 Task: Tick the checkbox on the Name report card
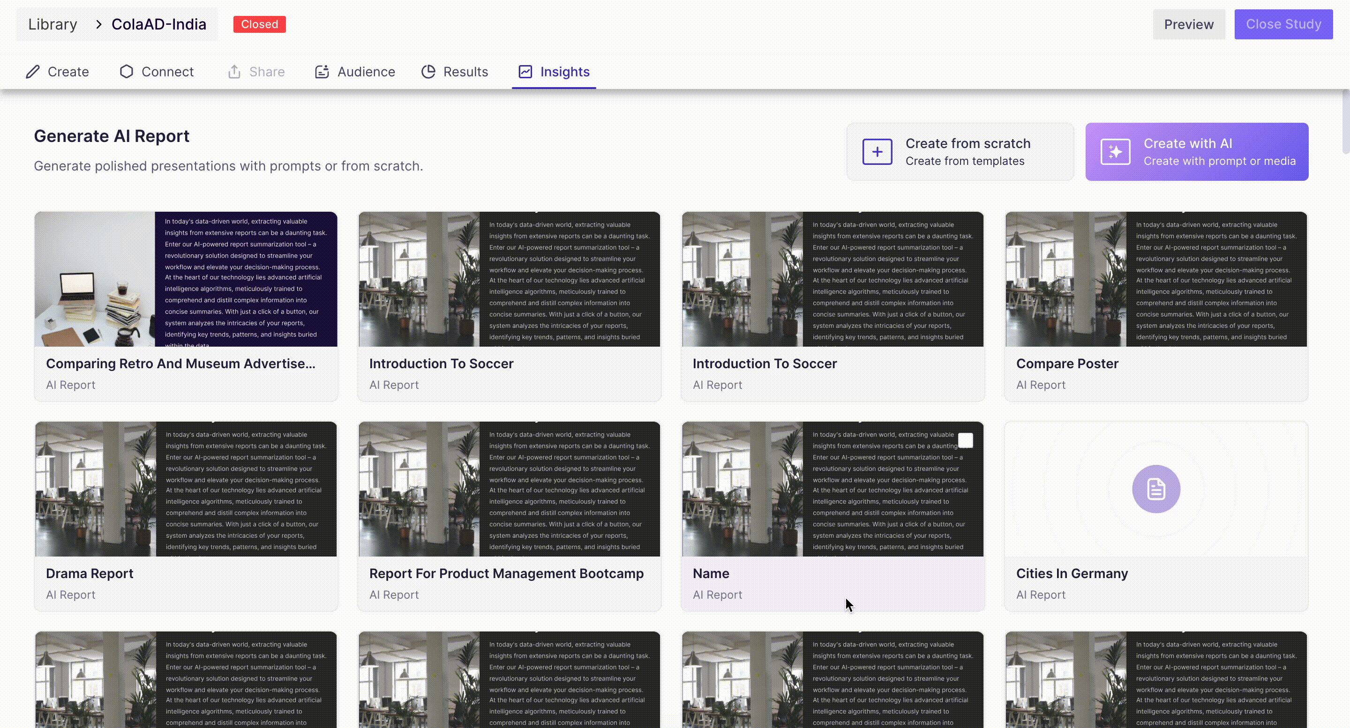(965, 440)
